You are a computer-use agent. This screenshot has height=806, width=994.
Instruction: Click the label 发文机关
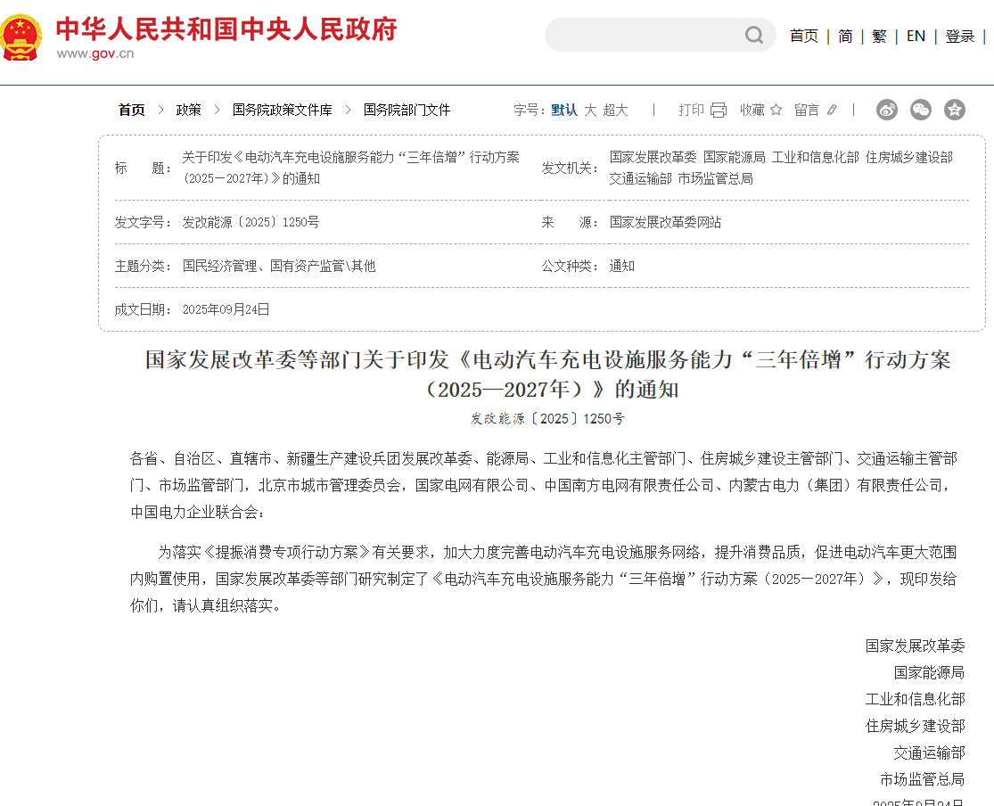[x=570, y=168]
